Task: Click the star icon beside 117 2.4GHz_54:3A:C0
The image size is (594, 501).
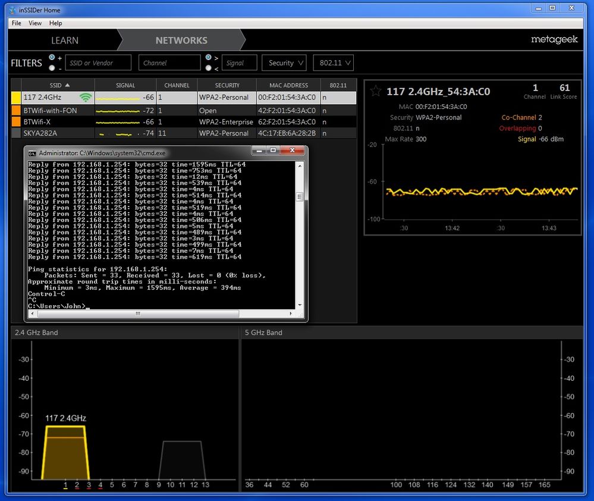Action: [x=375, y=91]
